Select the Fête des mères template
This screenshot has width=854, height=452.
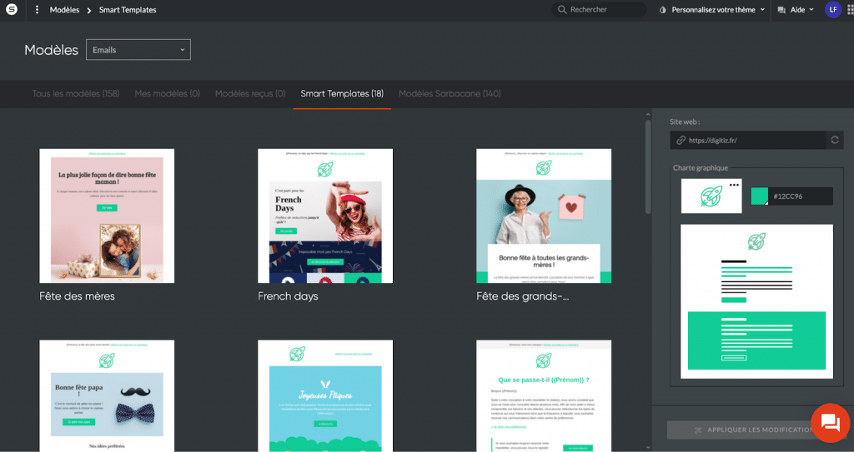click(107, 216)
